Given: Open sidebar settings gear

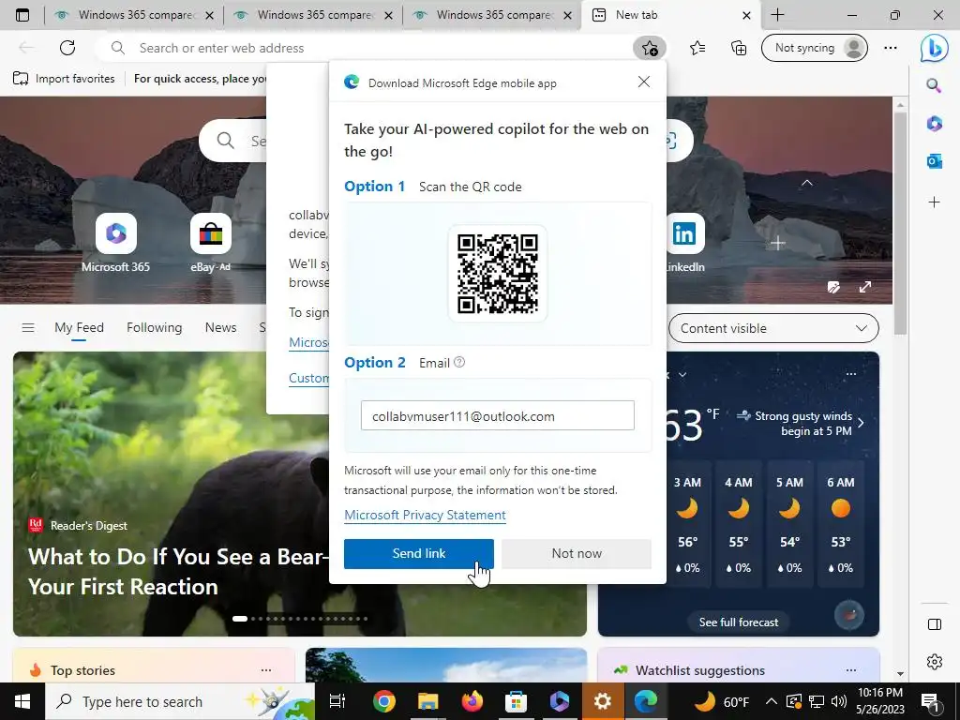Looking at the screenshot, I should pos(935,662).
